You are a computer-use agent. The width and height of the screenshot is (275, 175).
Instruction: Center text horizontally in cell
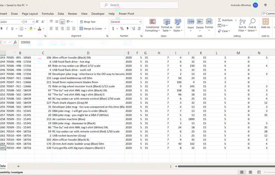pos(57,28)
